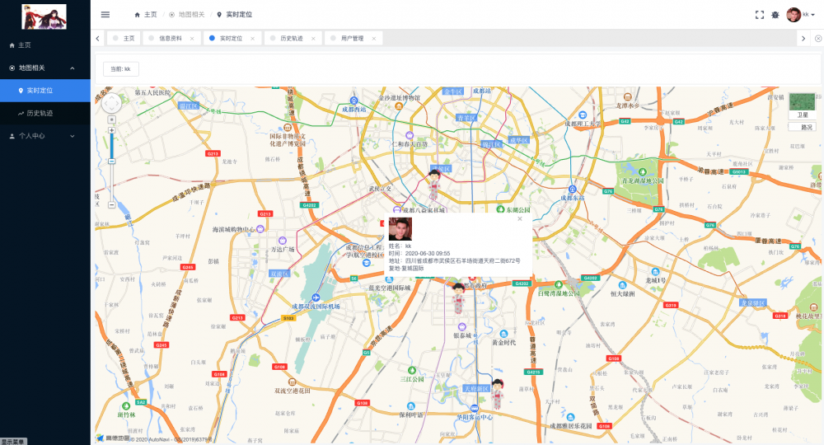Click the 三江公园 park icon

(x=412, y=370)
